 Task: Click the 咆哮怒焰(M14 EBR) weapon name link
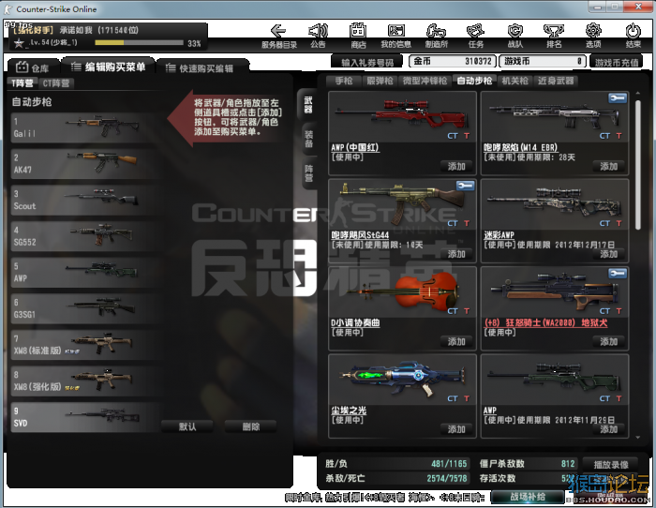(x=520, y=147)
